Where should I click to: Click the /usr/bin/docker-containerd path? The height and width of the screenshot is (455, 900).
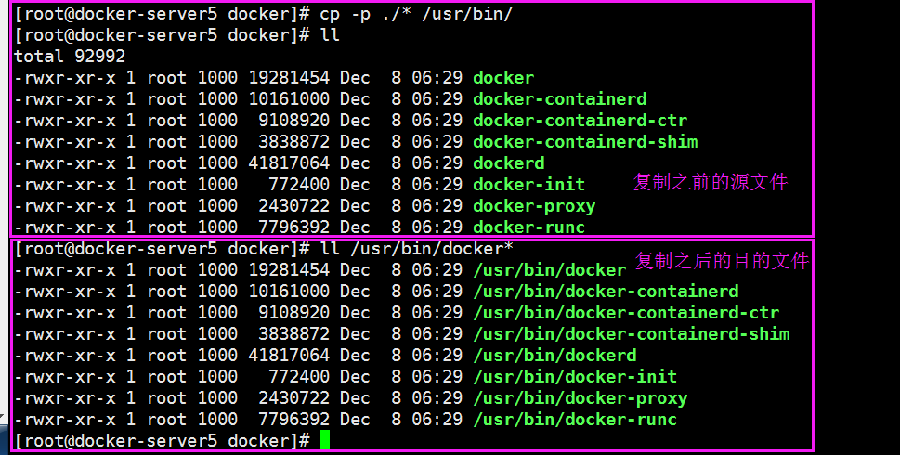tap(606, 292)
